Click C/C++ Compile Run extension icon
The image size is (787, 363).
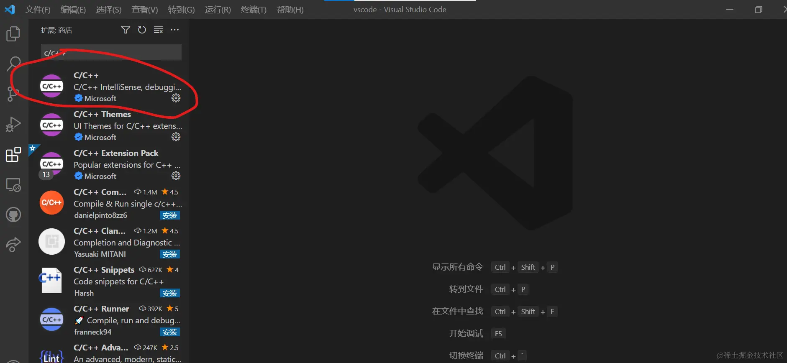coord(51,203)
